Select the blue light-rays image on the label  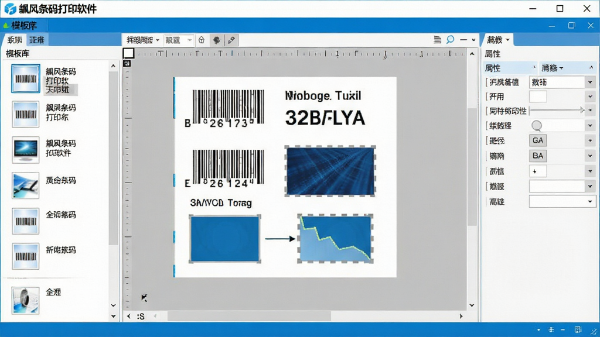point(330,171)
